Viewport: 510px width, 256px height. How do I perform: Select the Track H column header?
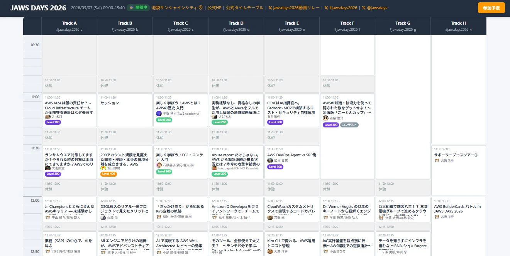[x=458, y=26]
